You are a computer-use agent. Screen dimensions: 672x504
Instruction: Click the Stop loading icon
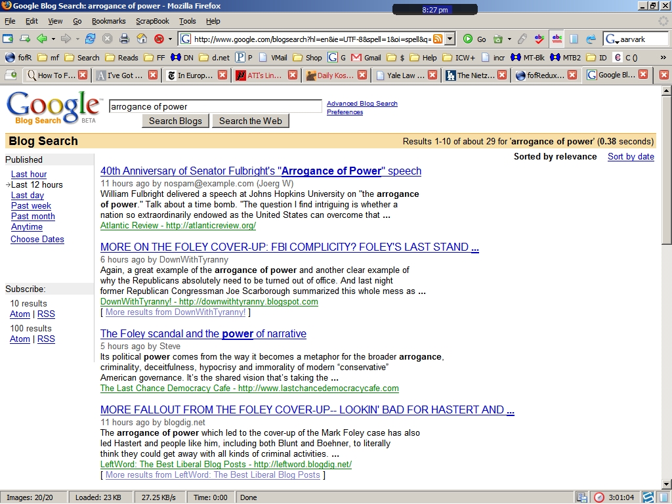(x=107, y=39)
